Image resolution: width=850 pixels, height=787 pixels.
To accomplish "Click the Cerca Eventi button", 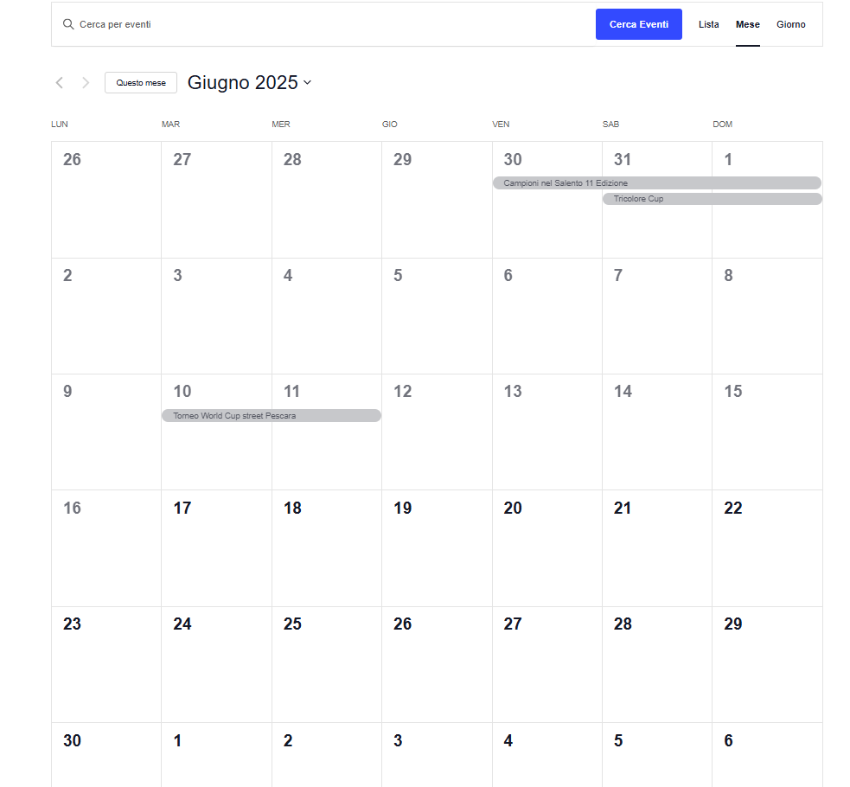I will (639, 24).
